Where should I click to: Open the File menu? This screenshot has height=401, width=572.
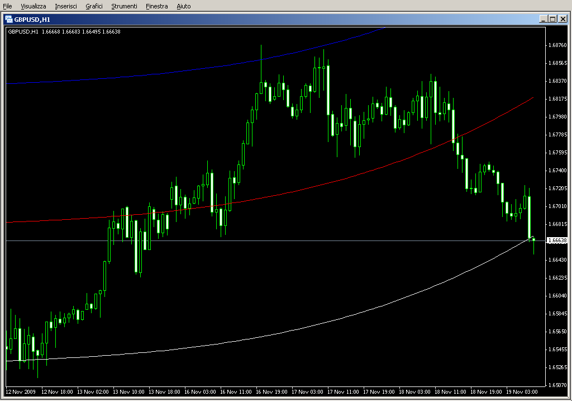tap(7, 6)
